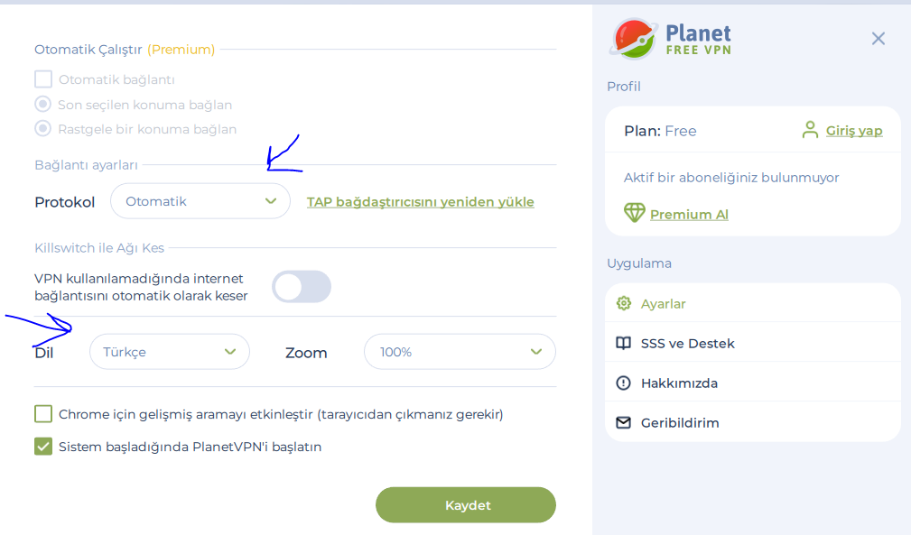Click the gear icon next to Ayarlar
Image resolution: width=911 pixels, height=535 pixels.
(x=623, y=303)
